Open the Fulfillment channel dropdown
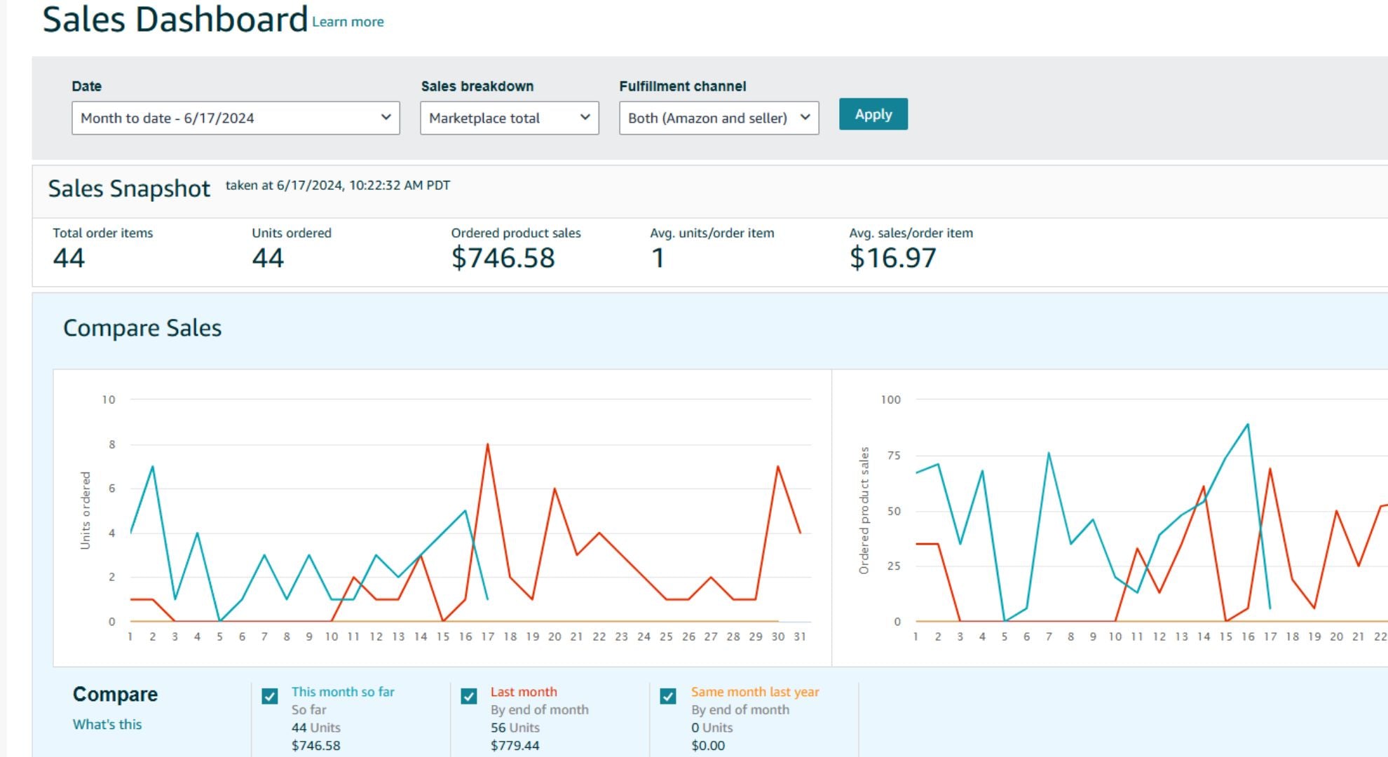The image size is (1388, 757). (719, 118)
